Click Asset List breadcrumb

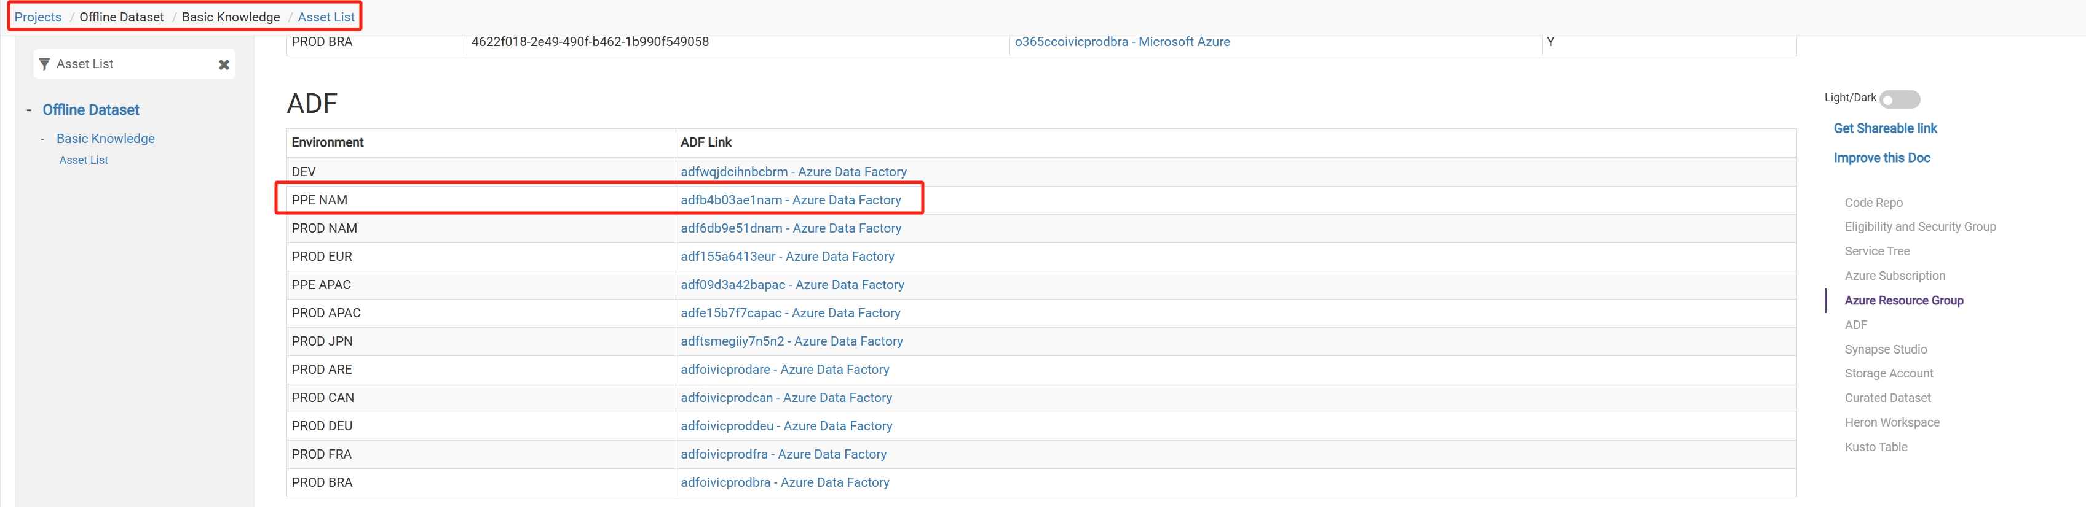tap(326, 17)
